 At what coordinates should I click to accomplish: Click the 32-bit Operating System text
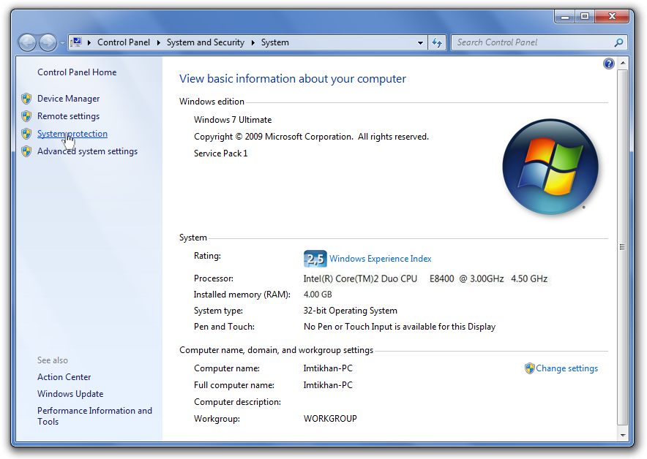tap(351, 311)
